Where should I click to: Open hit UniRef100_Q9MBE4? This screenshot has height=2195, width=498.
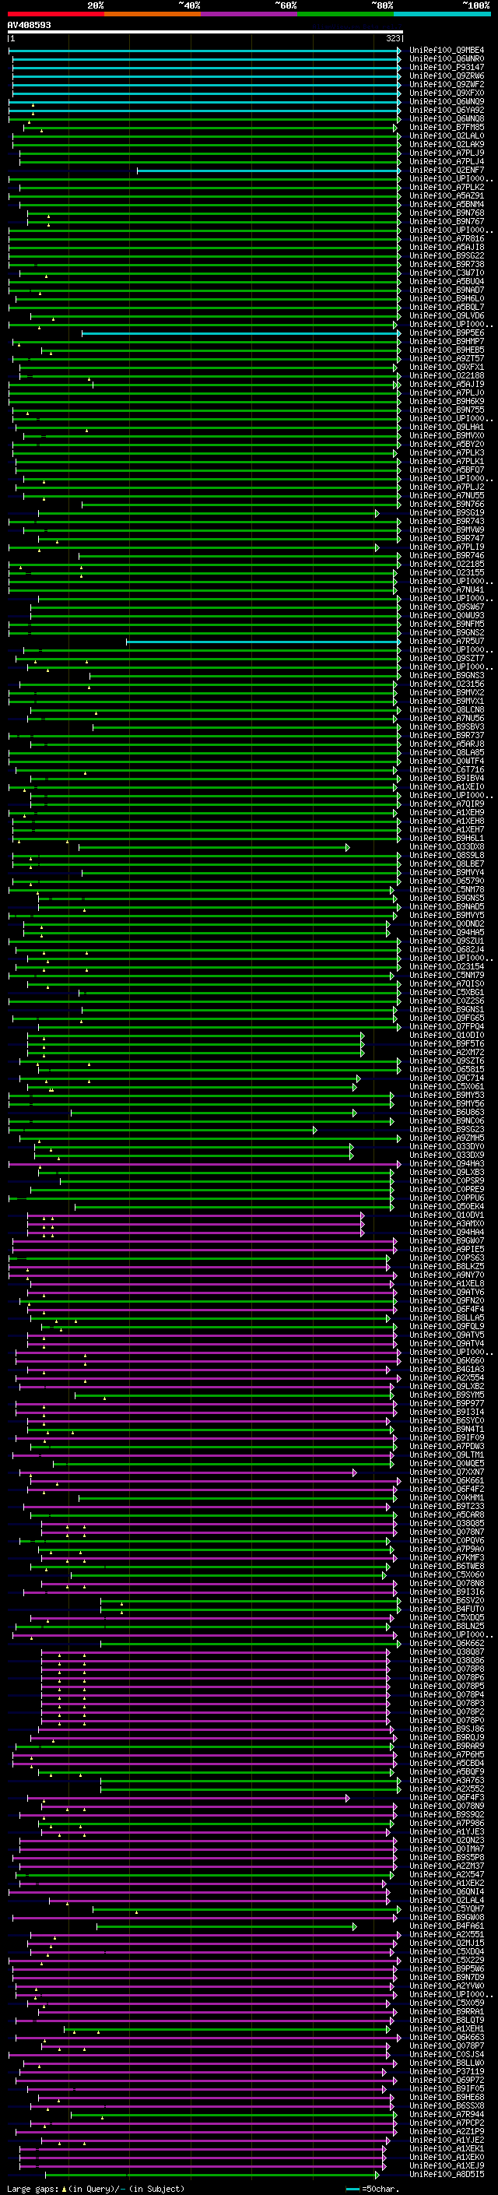click(447, 51)
